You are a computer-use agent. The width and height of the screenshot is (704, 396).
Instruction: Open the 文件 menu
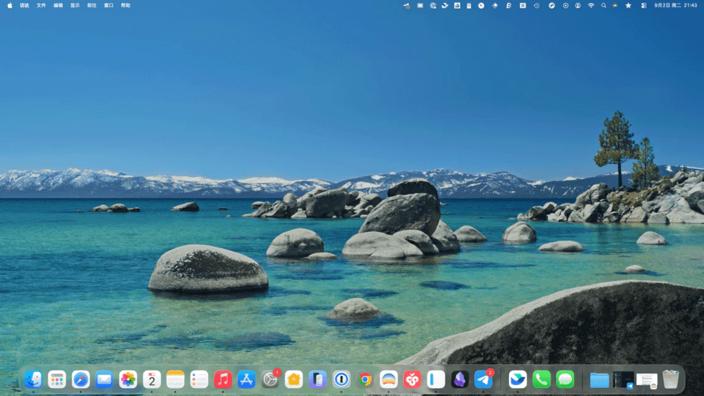(x=41, y=5)
